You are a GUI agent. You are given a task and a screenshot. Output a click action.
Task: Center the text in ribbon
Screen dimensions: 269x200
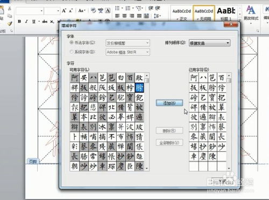(124, 16)
